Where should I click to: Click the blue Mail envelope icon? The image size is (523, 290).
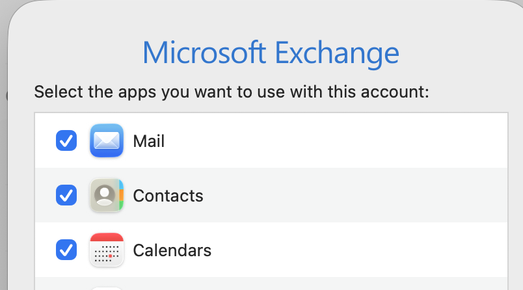point(106,140)
